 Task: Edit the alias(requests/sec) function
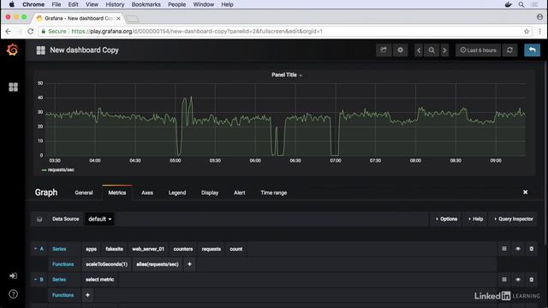[x=158, y=264]
